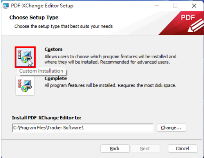Click the Complete setup type heading
204x158 pixels.
tap(56, 78)
